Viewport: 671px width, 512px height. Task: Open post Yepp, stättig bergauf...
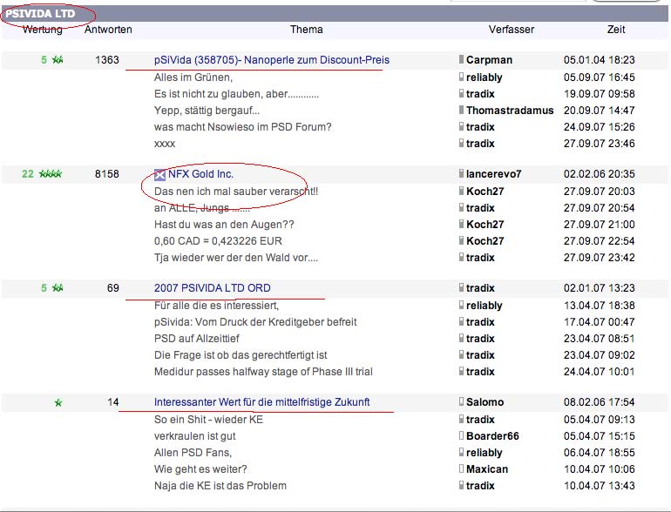207,111
